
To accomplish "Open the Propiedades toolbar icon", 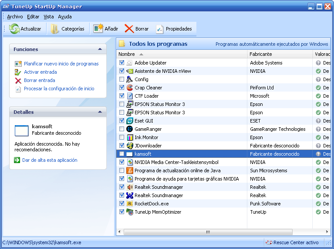I will (x=160, y=29).
